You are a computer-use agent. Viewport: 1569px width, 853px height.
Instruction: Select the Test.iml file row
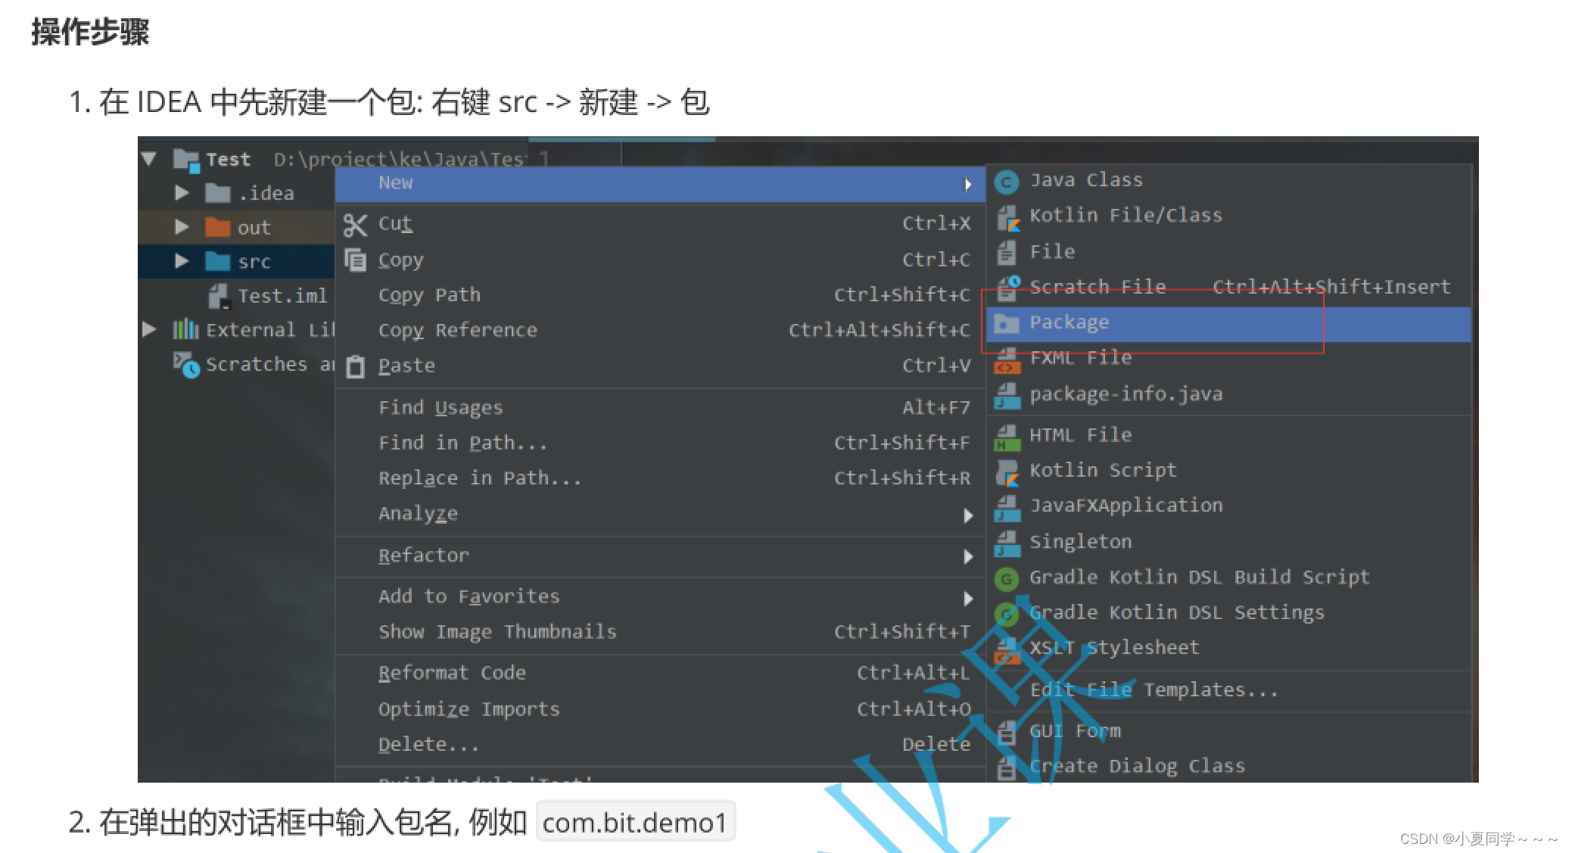point(236,296)
